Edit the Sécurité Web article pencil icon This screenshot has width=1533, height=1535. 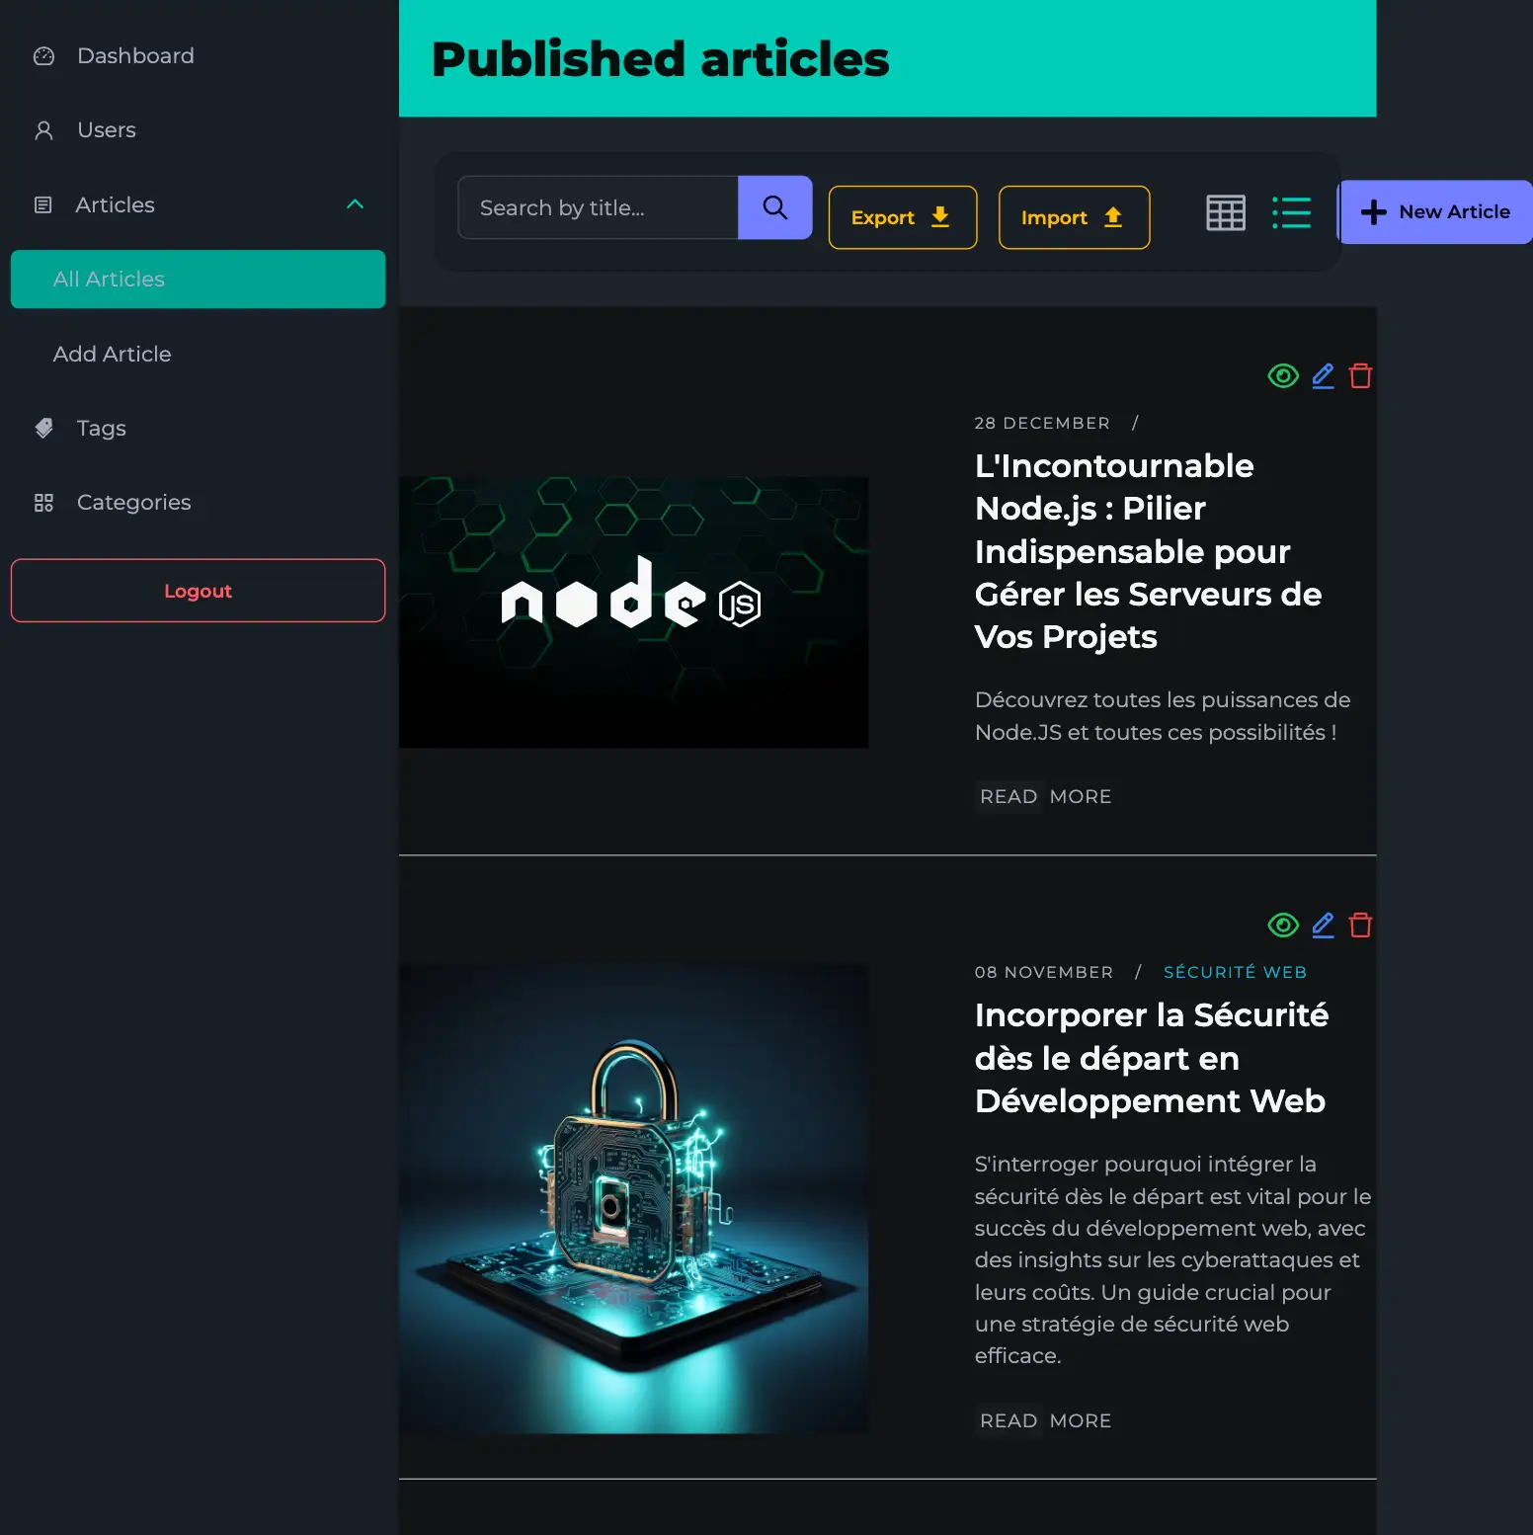(x=1323, y=925)
